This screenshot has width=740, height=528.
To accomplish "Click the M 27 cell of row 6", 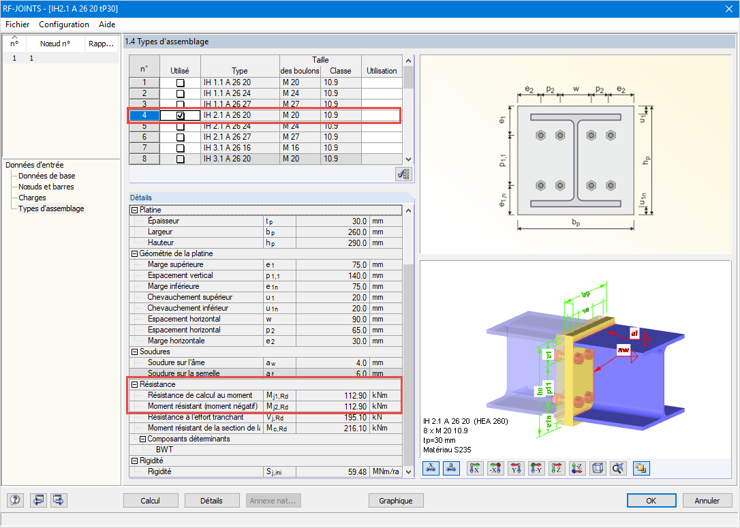I will point(300,138).
